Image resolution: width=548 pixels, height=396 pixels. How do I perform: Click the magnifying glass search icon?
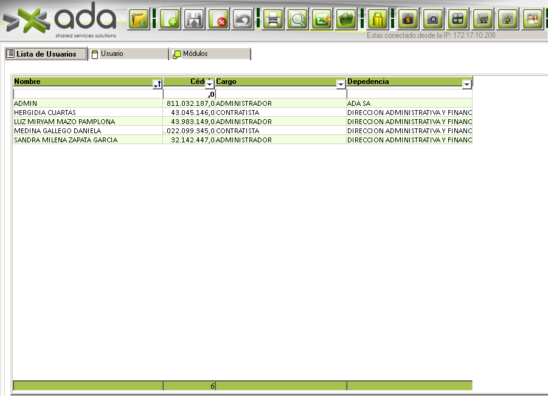coord(298,19)
